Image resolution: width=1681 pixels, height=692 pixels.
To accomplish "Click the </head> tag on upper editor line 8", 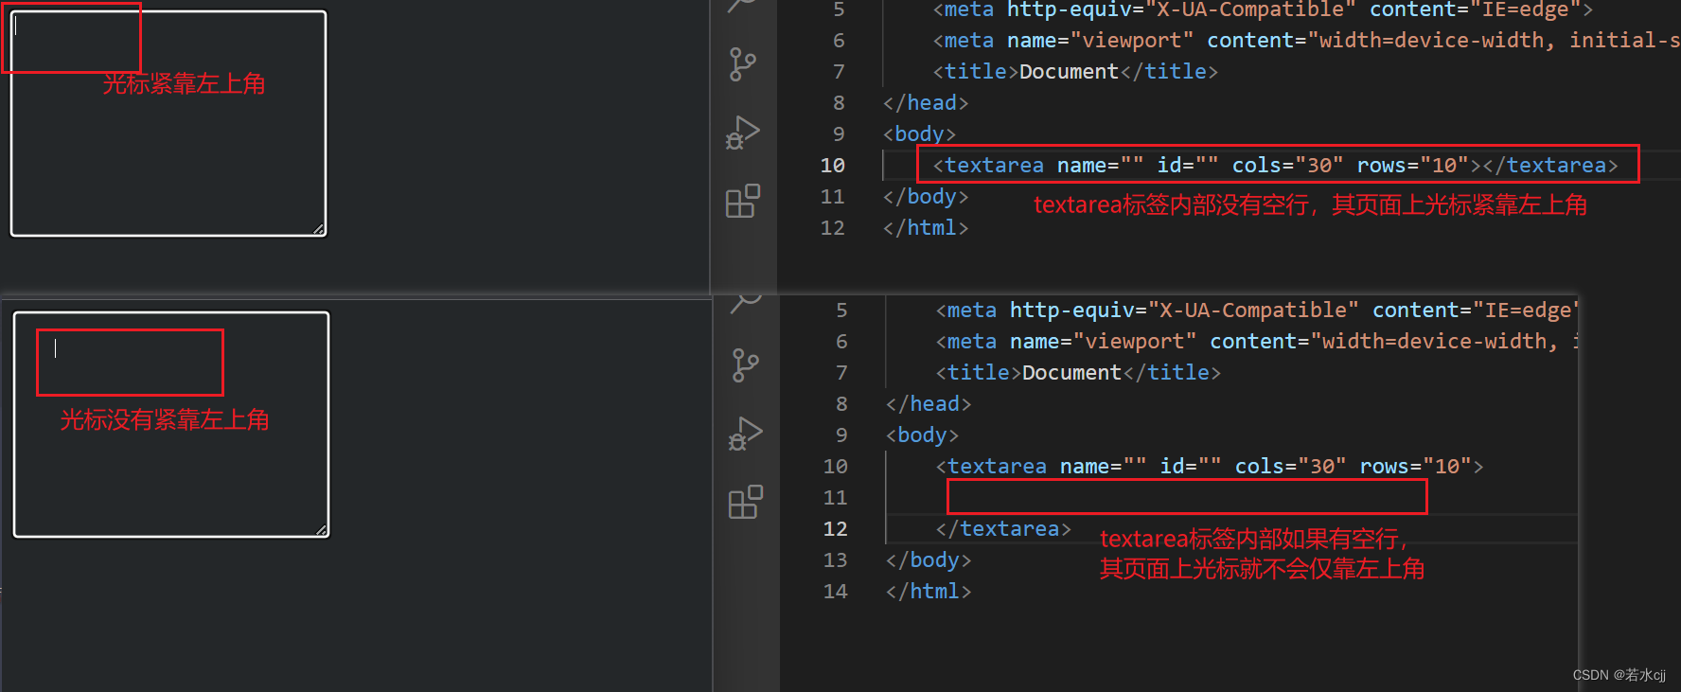I will 926,102.
